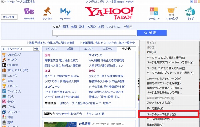Click the ニュース sidebar icon
This screenshot has width=200, height=127.
[x=4, y=76]
